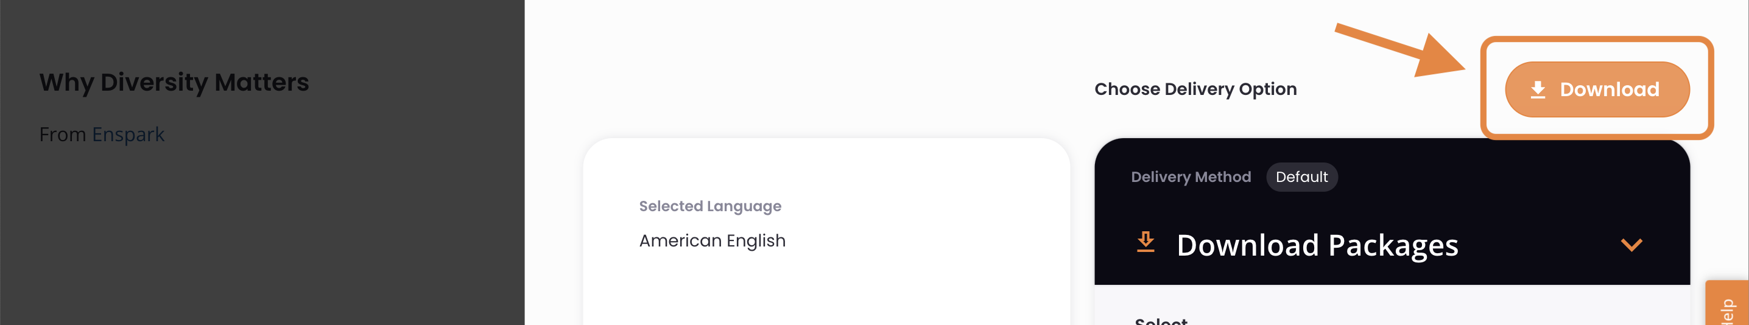This screenshot has width=1749, height=325.
Task: Click the word From before Enspark
Action: coord(63,135)
